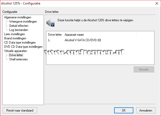Screen dimensions: 161x116
Task: Open DVD CD Data type instellingen
Action: [23, 47]
